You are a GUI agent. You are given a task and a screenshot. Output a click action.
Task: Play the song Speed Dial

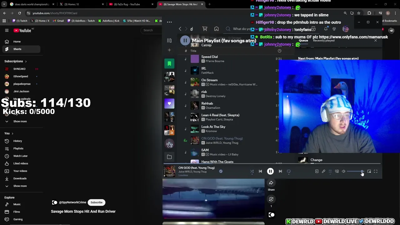209,57
